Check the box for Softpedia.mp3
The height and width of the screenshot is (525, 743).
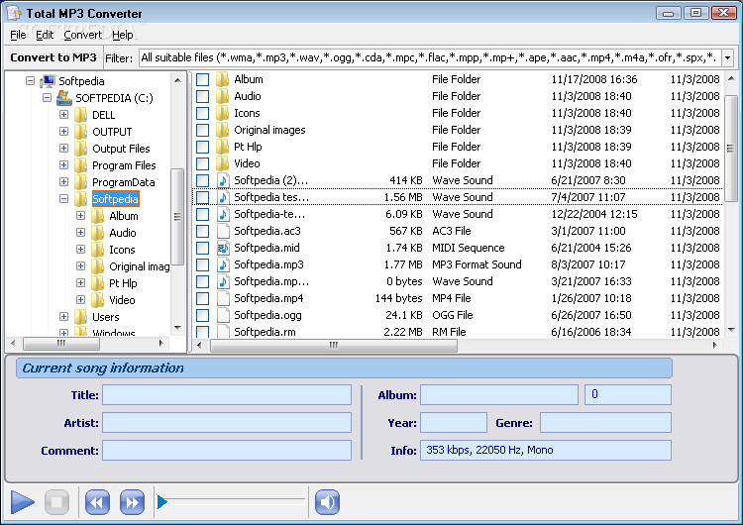tap(203, 264)
